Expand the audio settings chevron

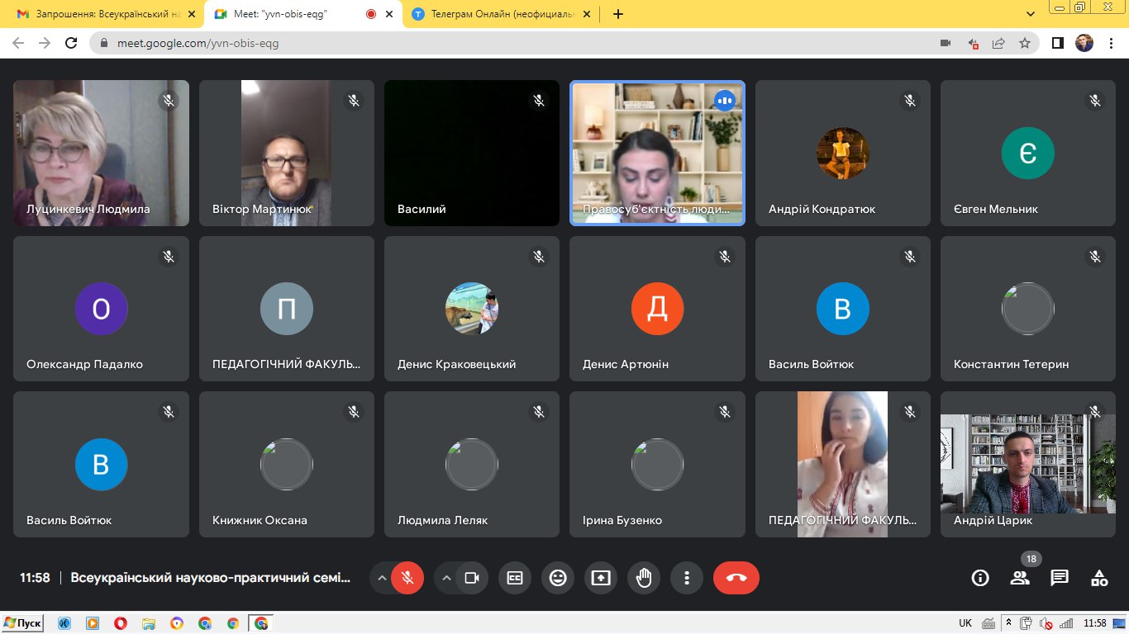(382, 578)
